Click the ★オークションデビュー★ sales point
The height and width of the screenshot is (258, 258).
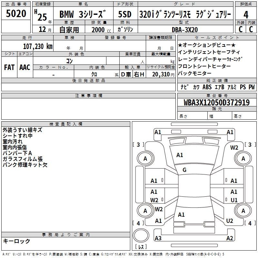207,45
